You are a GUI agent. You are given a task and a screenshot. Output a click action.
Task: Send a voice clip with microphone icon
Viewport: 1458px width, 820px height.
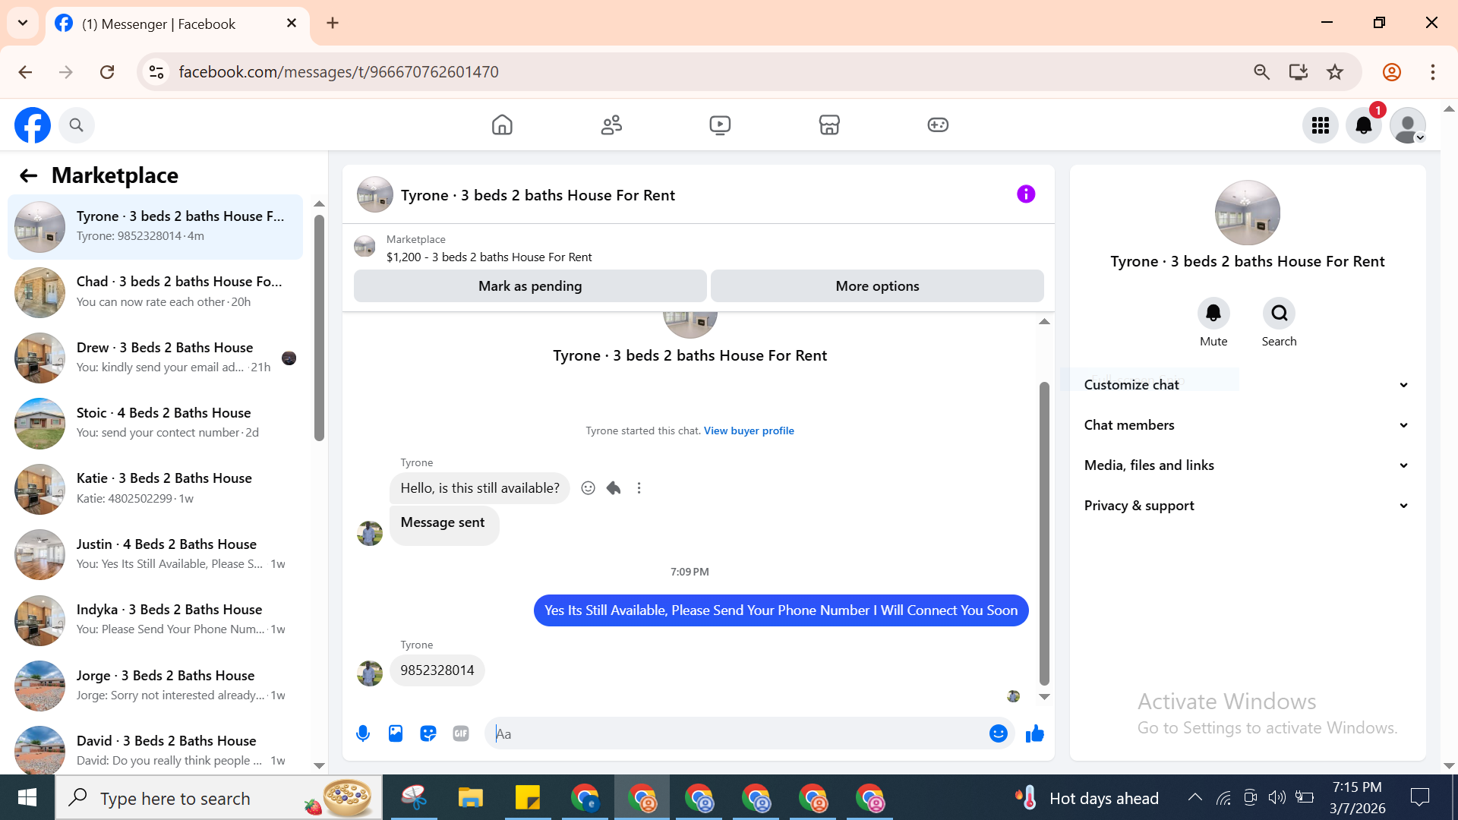coord(363,733)
